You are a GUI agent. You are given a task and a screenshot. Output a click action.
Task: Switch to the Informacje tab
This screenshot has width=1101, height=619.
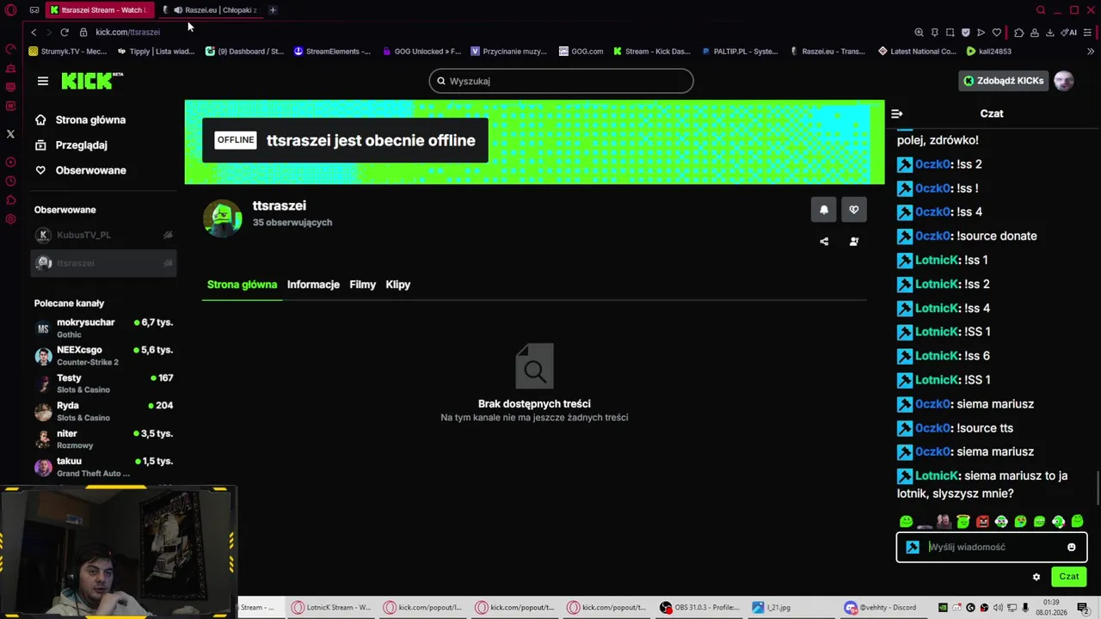coord(313,285)
